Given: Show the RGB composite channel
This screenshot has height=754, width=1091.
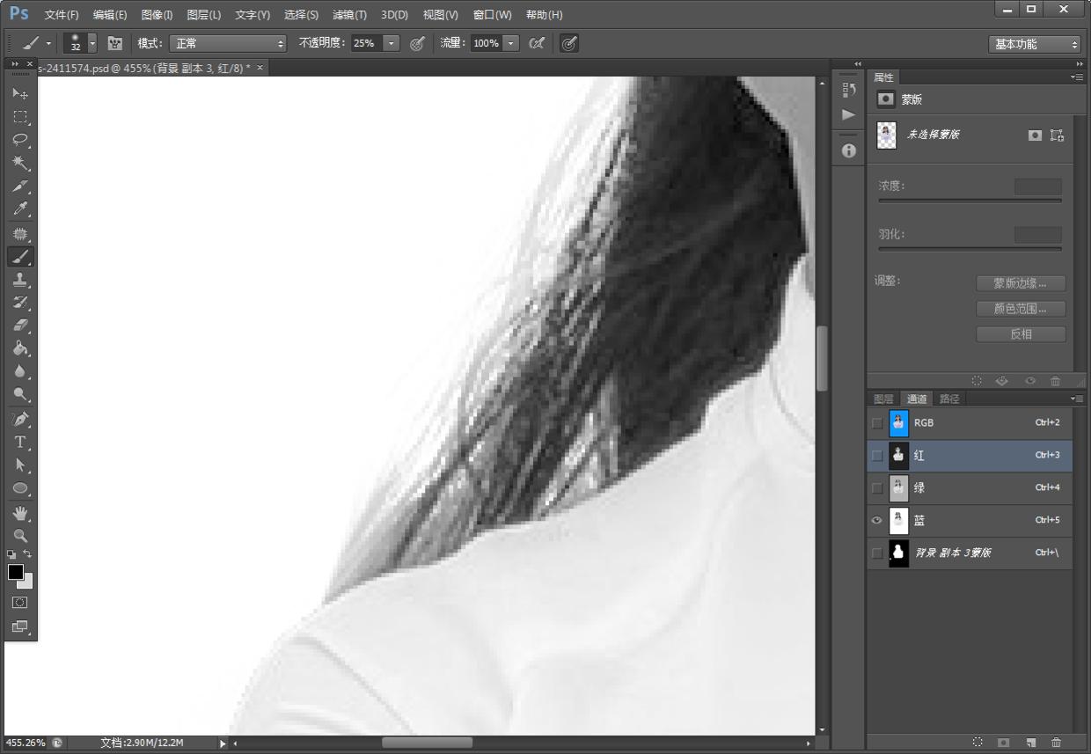Looking at the screenshot, I should pyautogui.click(x=876, y=423).
